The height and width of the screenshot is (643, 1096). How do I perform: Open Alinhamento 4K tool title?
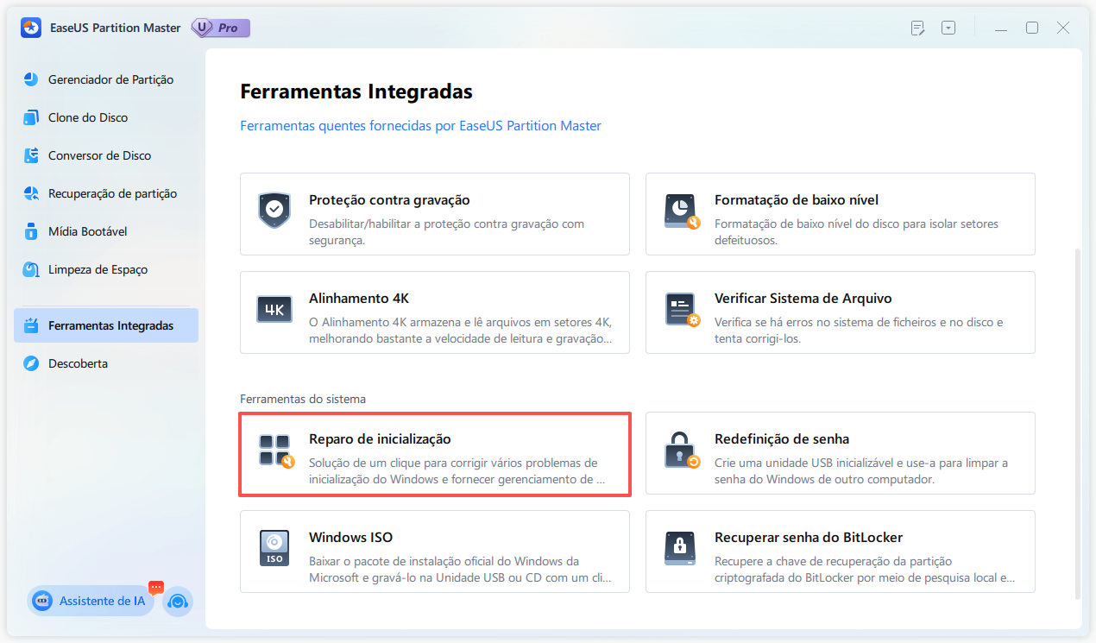359,299
